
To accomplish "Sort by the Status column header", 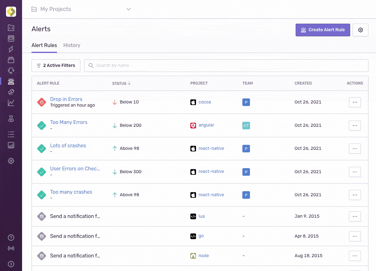I will point(121,83).
